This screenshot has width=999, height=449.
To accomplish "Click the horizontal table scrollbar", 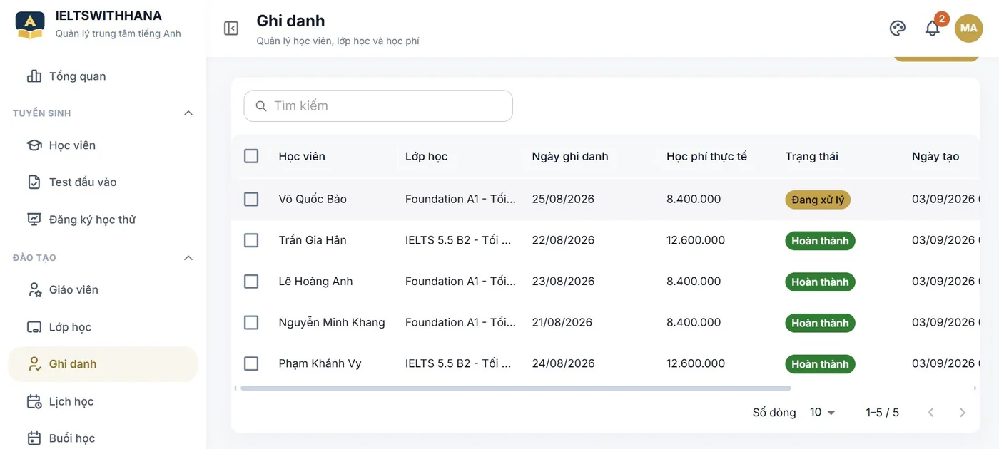I will [x=516, y=388].
